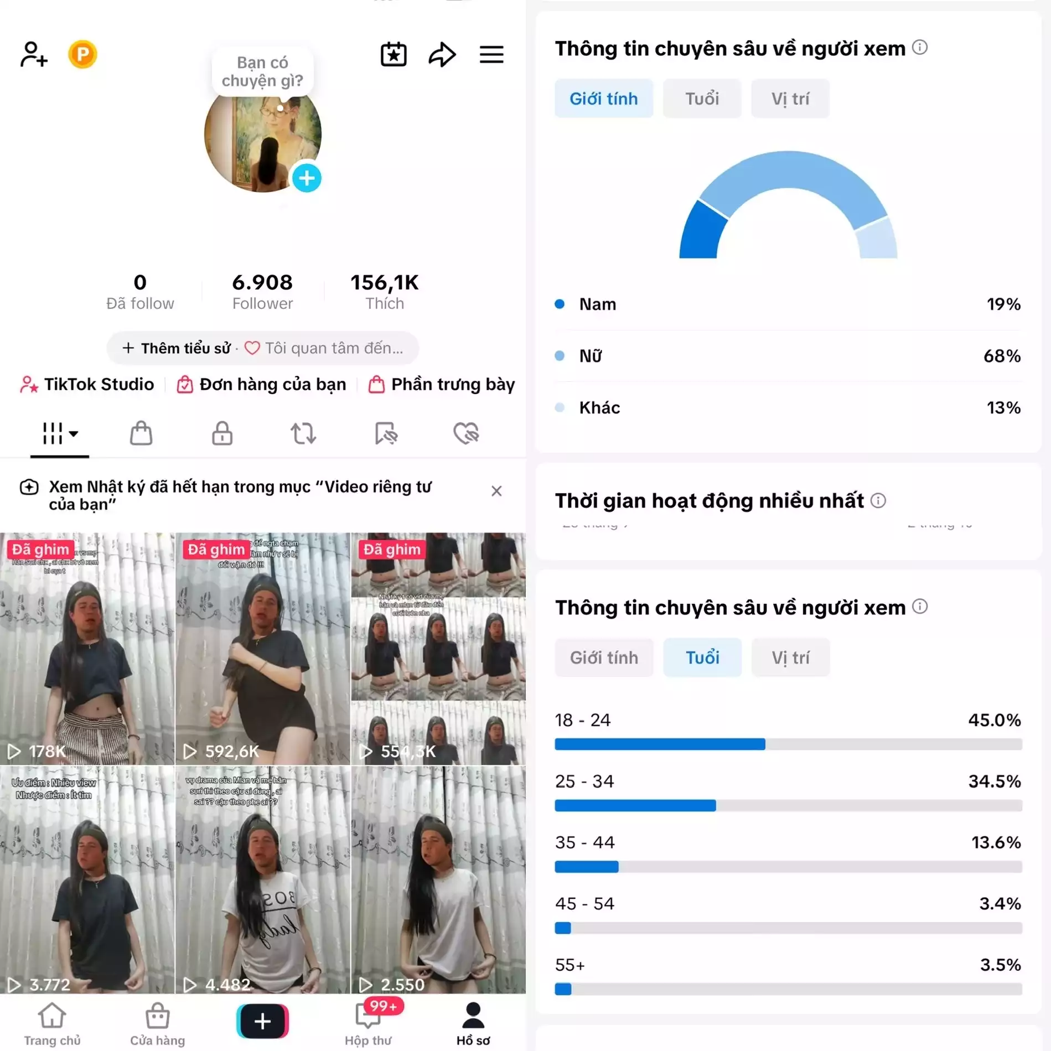This screenshot has width=1051, height=1051.
Task: Select Tuổi filter in gender section
Action: (702, 99)
